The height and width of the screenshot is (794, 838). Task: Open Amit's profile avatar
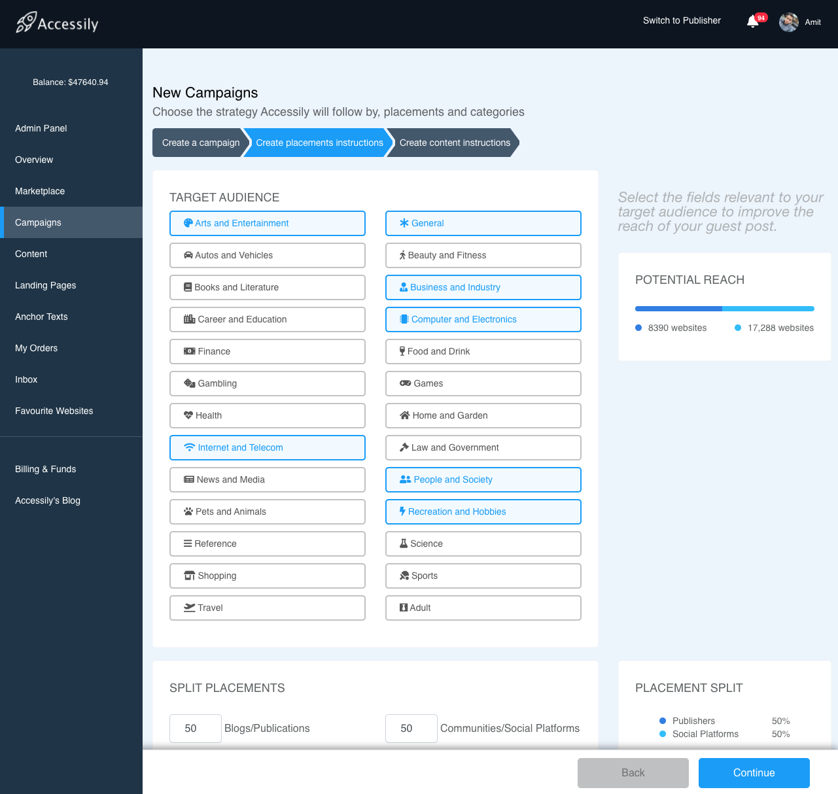click(789, 22)
